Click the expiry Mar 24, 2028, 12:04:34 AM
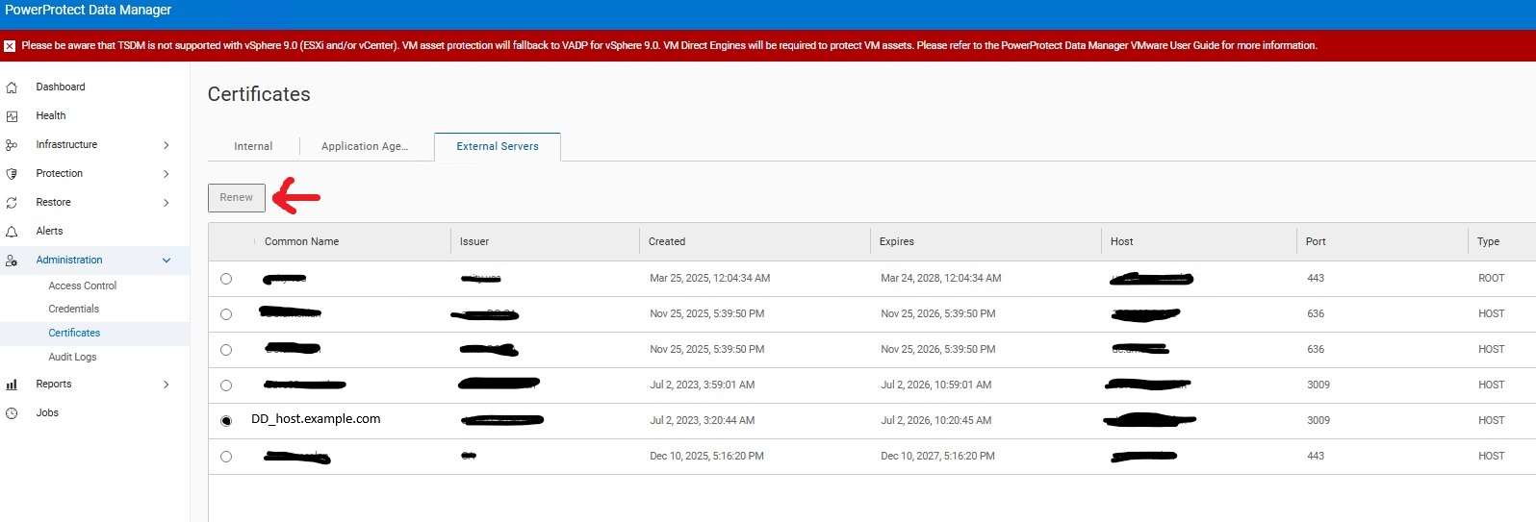Screen dimensions: 1536x522 [x=941, y=278]
